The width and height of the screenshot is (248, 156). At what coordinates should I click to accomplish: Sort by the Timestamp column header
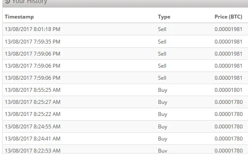[19, 17]
